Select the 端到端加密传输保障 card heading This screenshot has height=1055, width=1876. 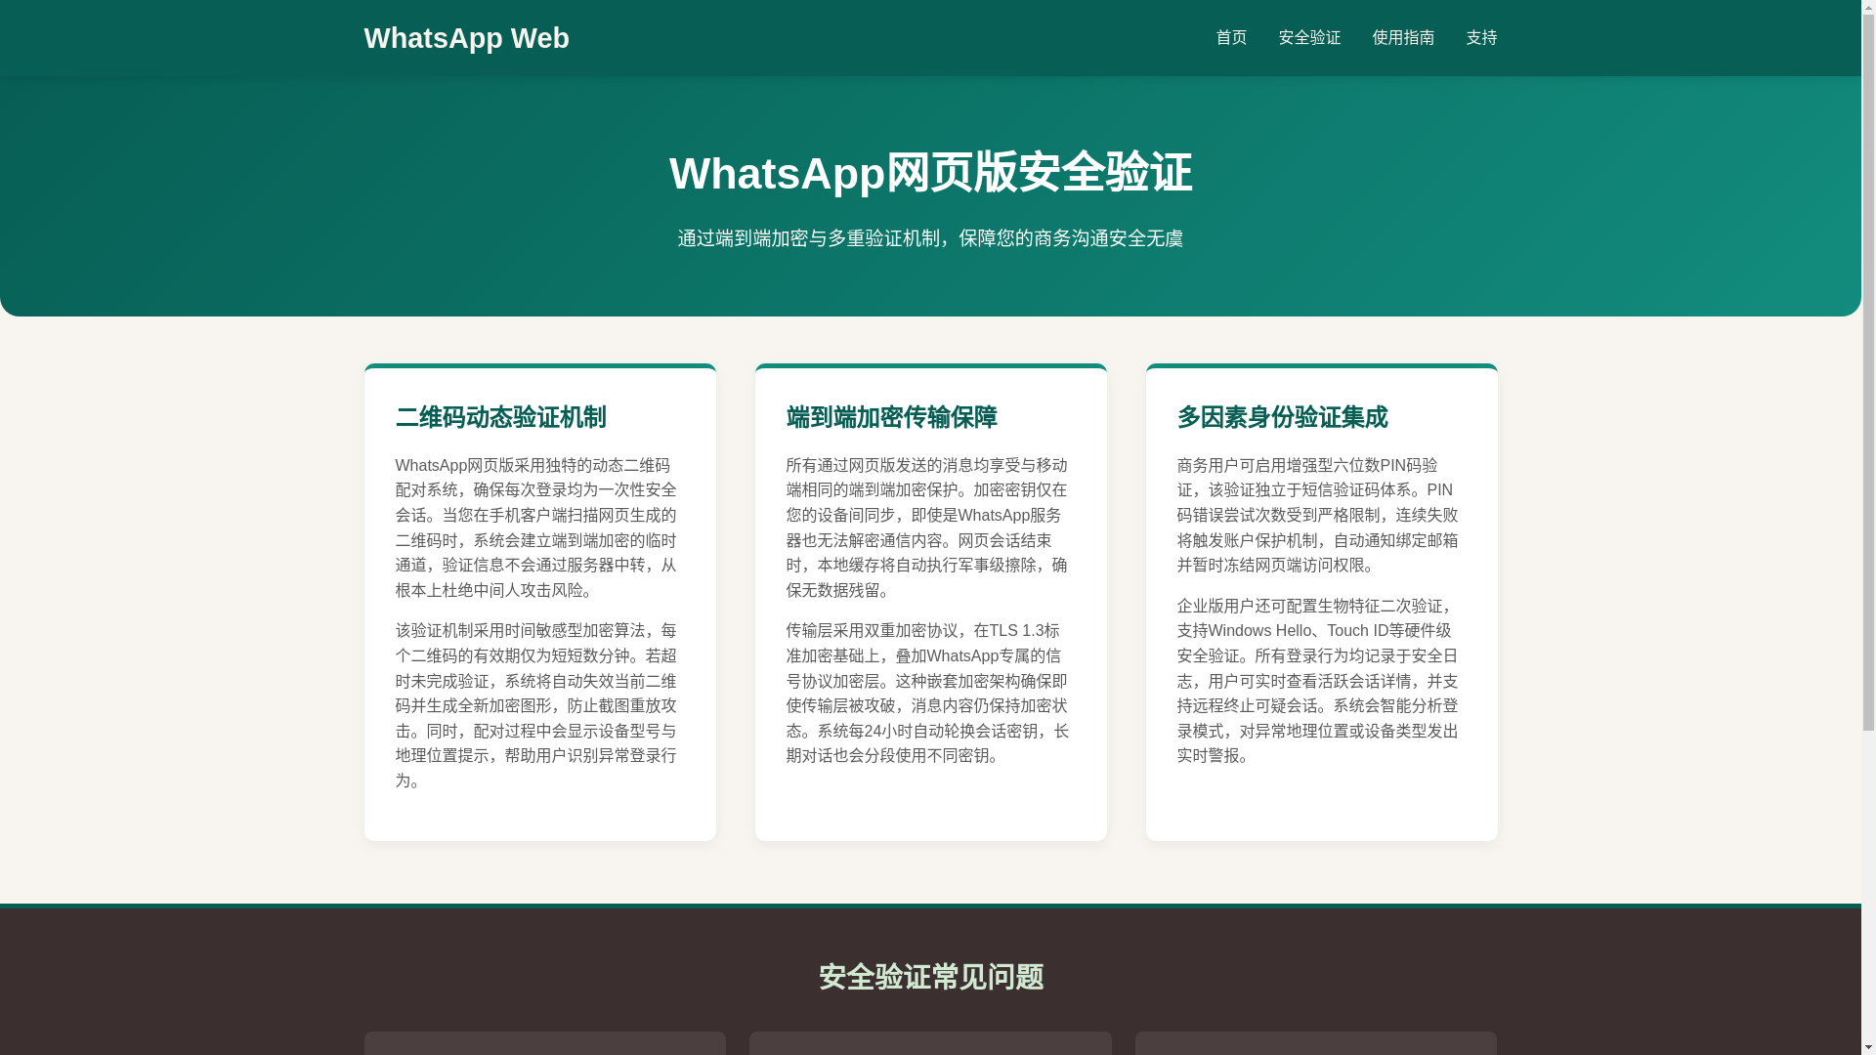tap(892, 417)
